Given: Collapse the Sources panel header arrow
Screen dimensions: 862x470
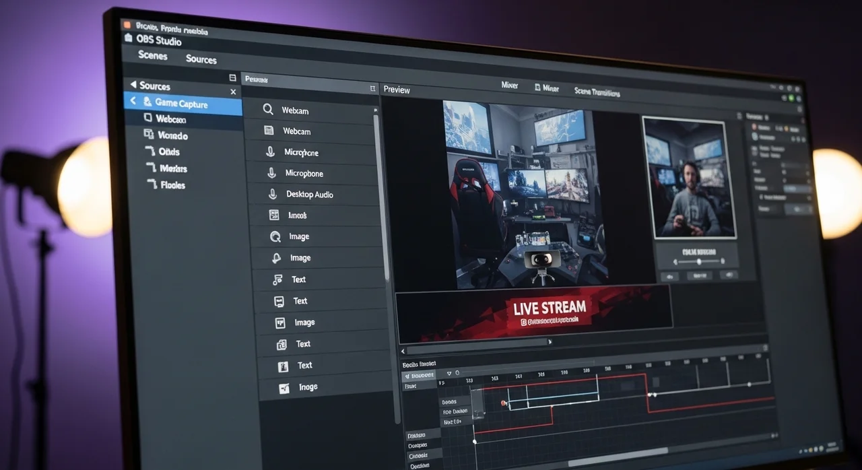Looking at the screenshot, I should [133, 85].
